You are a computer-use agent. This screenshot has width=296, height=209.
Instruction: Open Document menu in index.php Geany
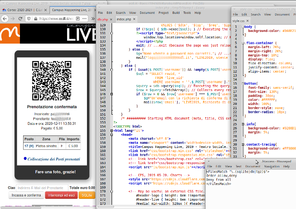[147, 13]
